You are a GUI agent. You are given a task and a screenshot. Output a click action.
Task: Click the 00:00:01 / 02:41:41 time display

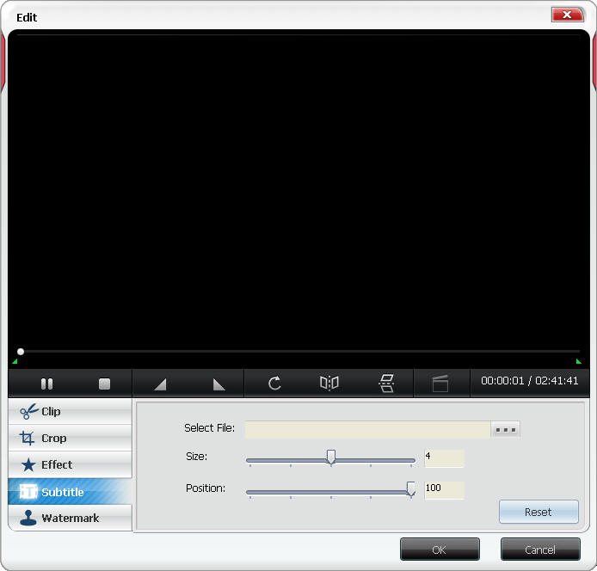tap(529, 381)
